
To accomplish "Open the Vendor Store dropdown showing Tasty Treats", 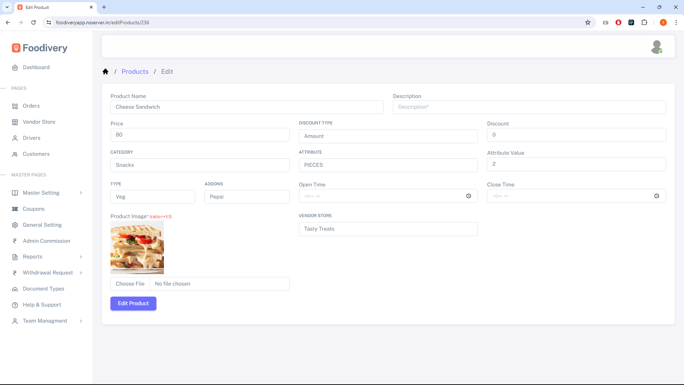I will (x=388, y=229).
